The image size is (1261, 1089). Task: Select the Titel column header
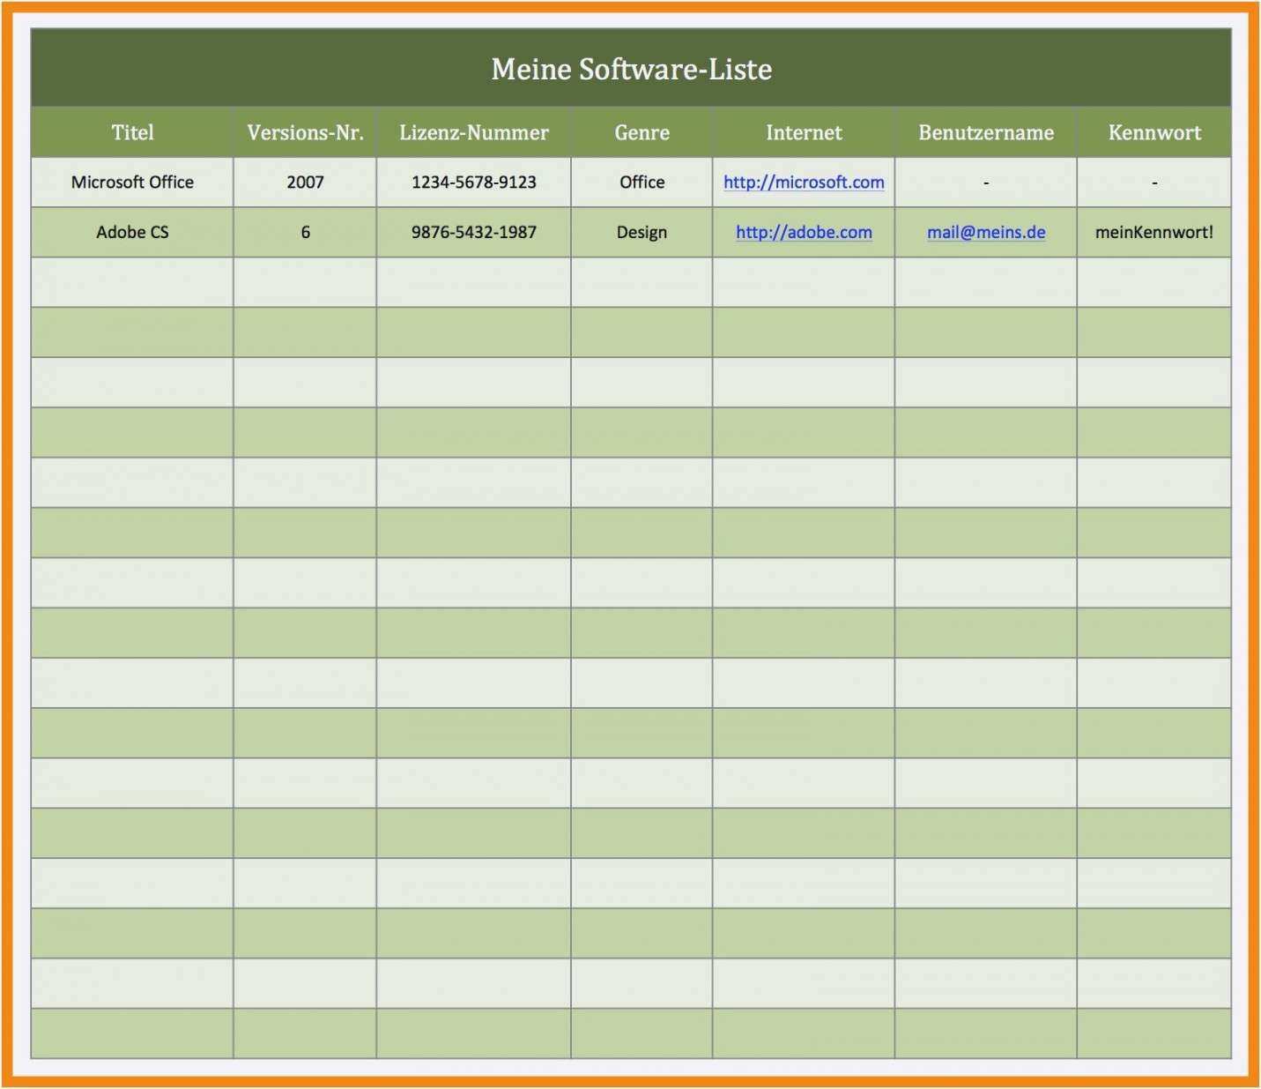[132, 133]
